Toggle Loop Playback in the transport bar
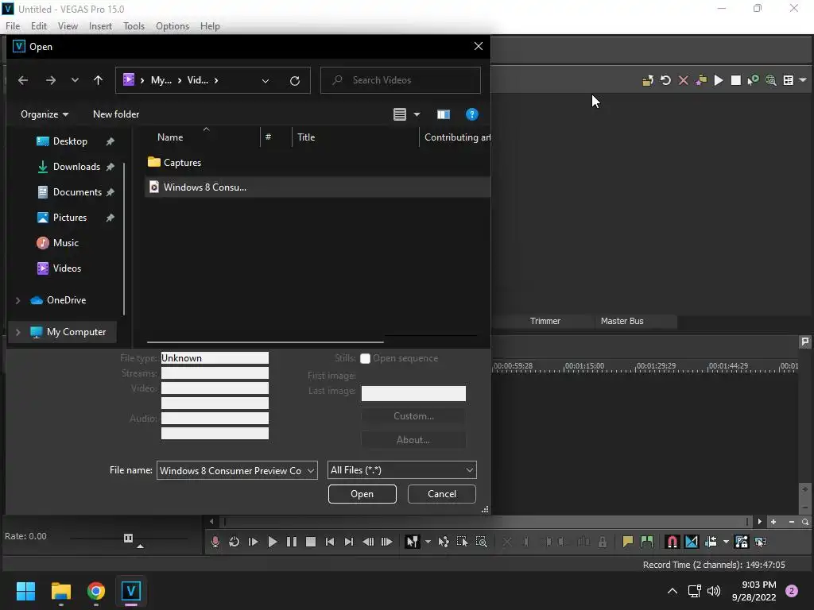This screenshot has width=814, height=610. (235, 542)
